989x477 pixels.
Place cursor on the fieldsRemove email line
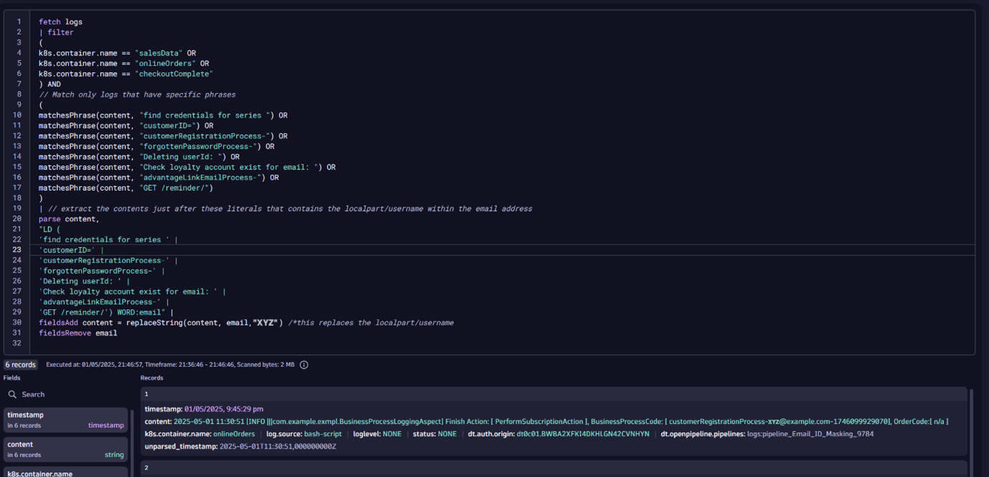(x=77, y=333)
